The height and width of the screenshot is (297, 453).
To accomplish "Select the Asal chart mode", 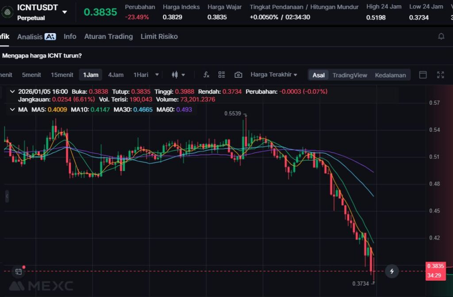I will [319, 75].
